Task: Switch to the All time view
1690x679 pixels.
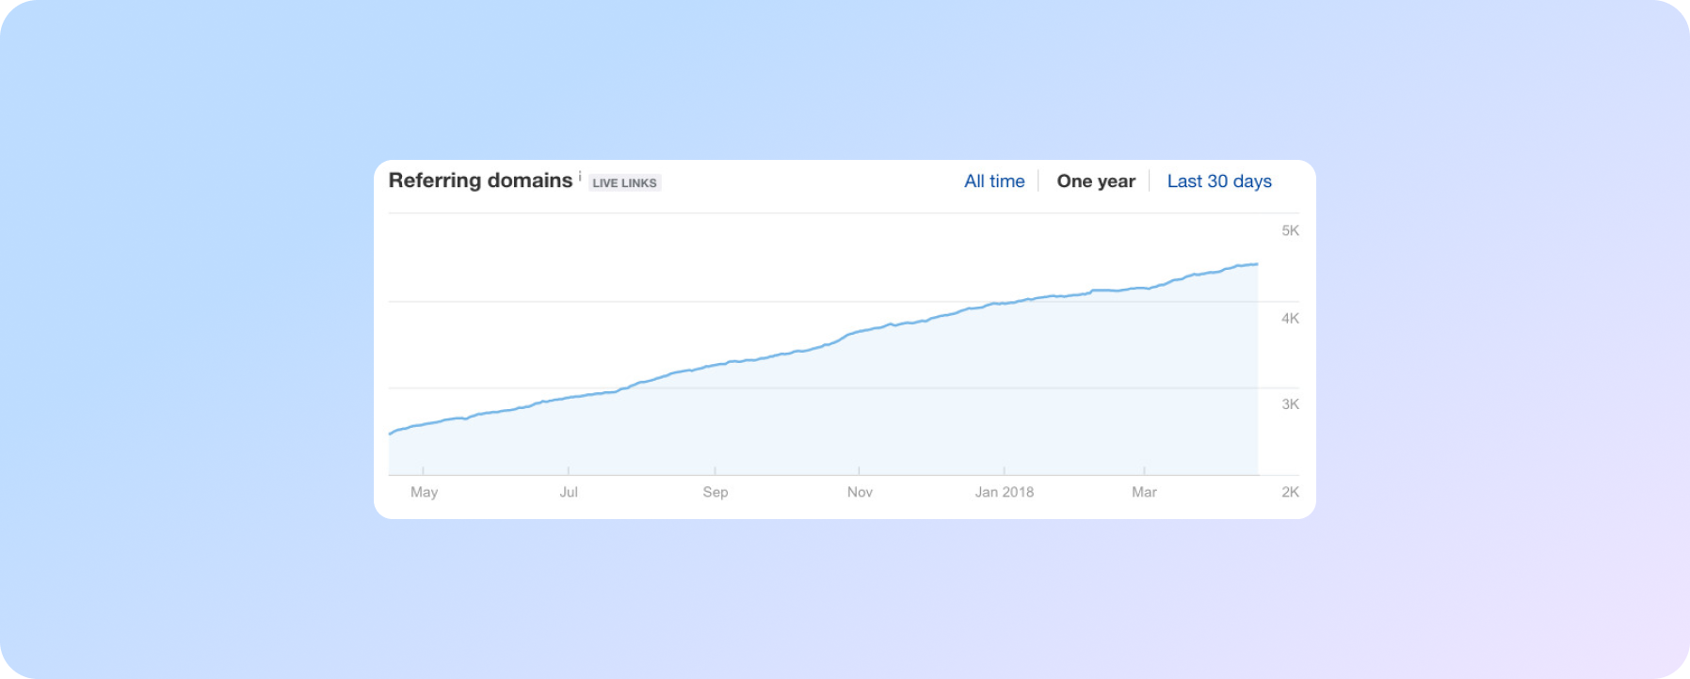Action: pyautogui.click(x=994, y=182)
